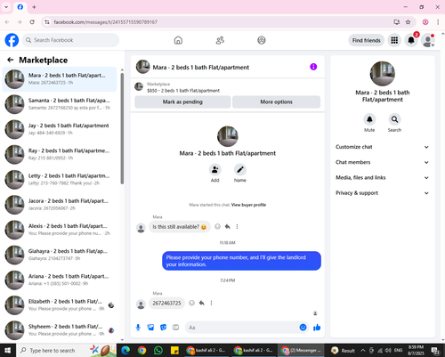Choose a sticker
445x357 pixels.
tap(163, 328)
